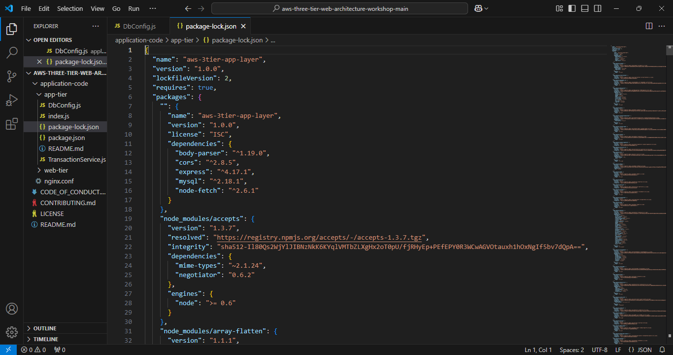Close package-lock.json in Open Editors list

click(39, 62)
